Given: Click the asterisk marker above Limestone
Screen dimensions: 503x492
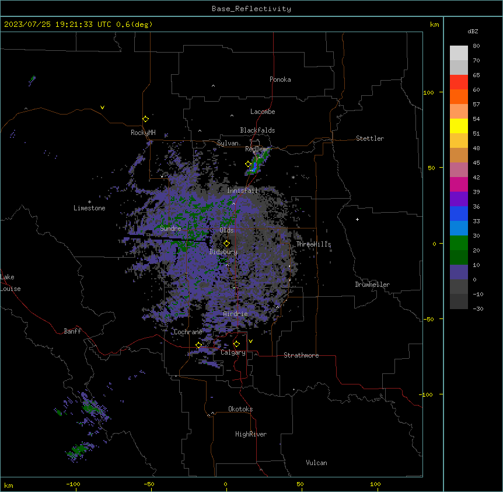Looking at the screenshot, I should 89,202.
